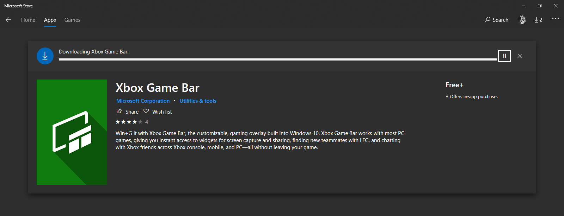
Task: Add Xbox Game Bar to Wish list
Action: click(x=158, y=112)
